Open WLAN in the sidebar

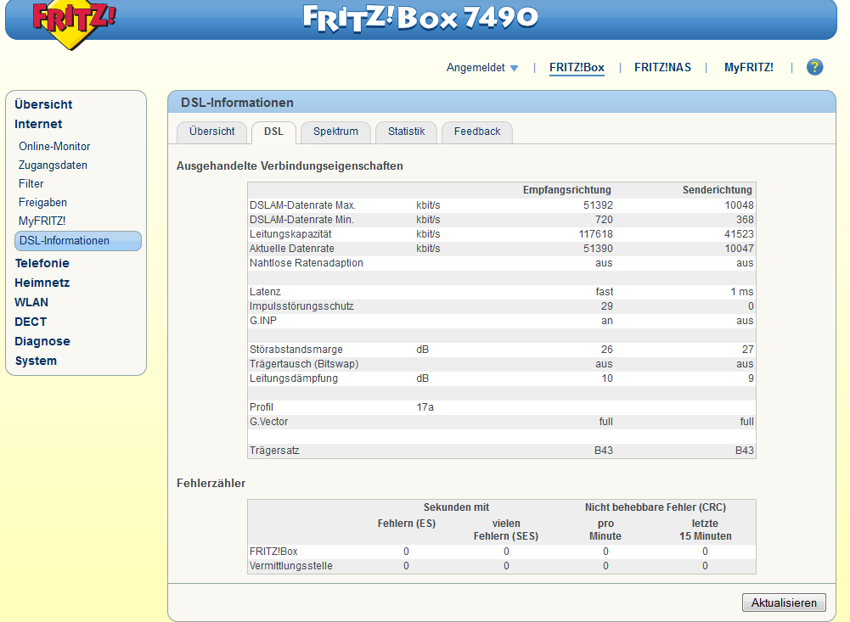tap(31, 302)
